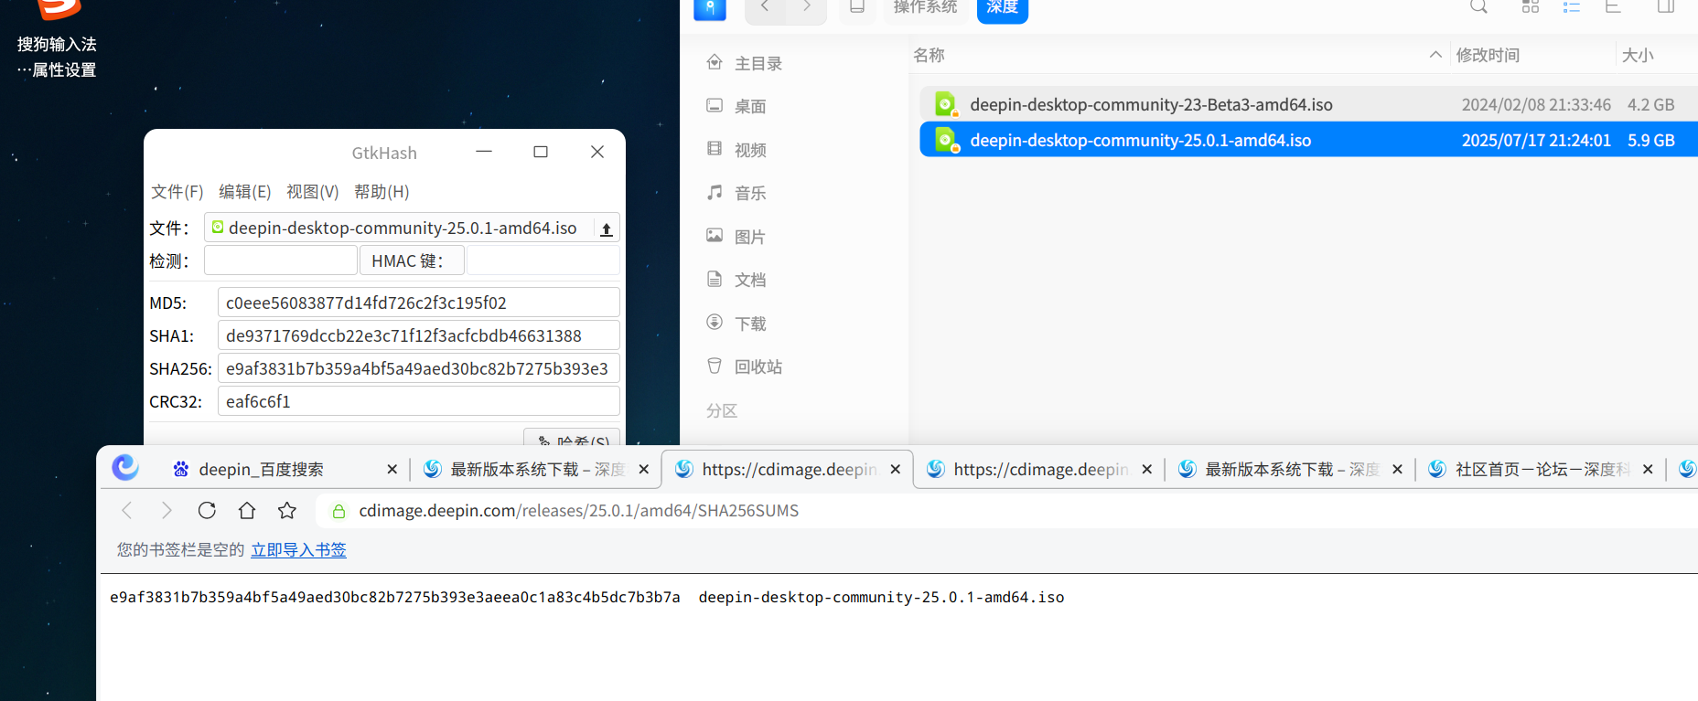Go to the browser home page

[x=247, y=510]
